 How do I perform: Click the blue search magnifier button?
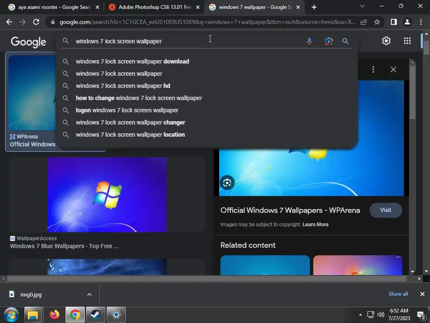(345, 41)
